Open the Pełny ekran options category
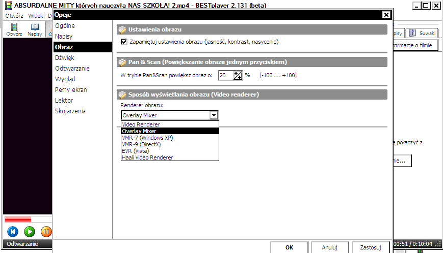The image size is (443, 253). (x=83, y=90)
